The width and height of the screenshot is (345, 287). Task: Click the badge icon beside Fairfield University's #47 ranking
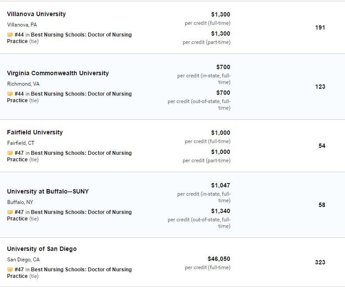pyautogui.click(x=10, y=153)
